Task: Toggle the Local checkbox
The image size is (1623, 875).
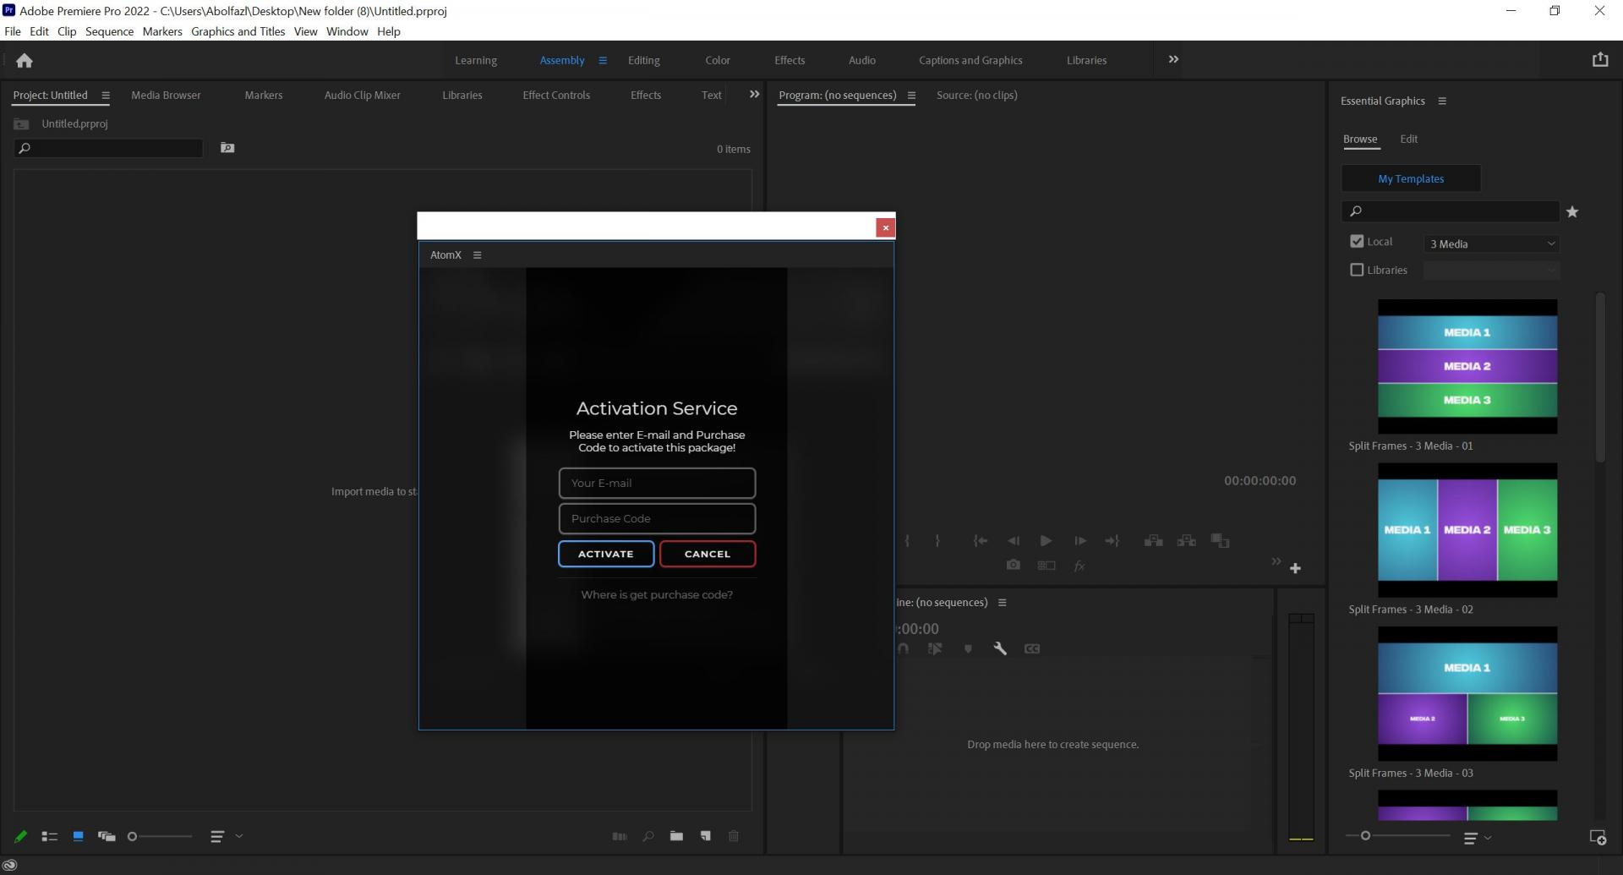Action: [1357, 241]
